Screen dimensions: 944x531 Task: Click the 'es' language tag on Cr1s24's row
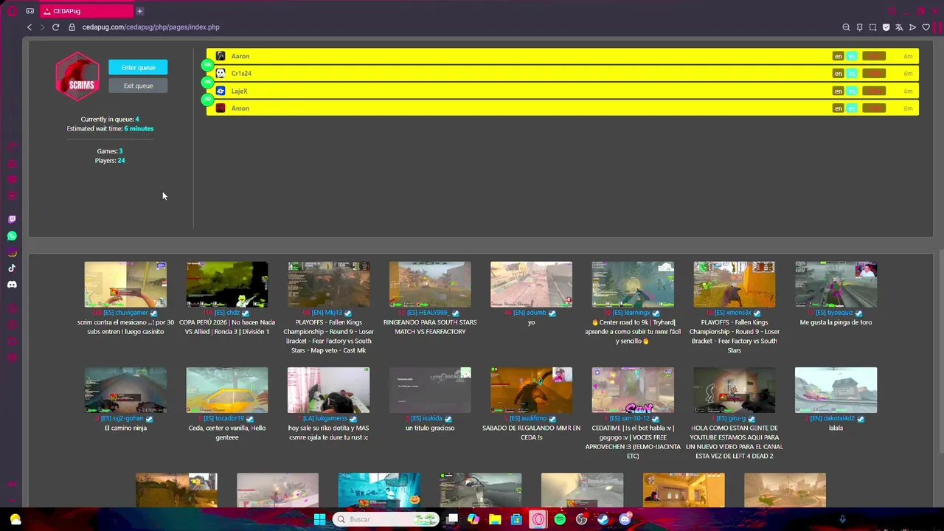[x=852, y=73]
